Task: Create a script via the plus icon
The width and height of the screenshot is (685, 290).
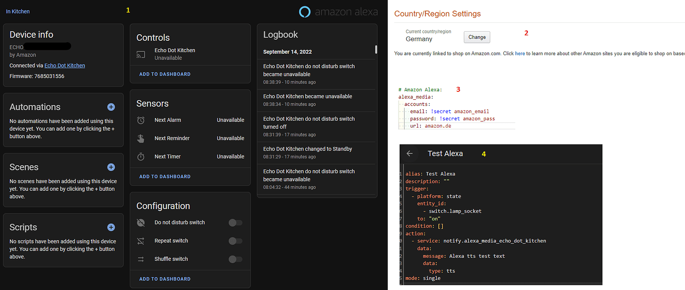Action: point(111,227)
